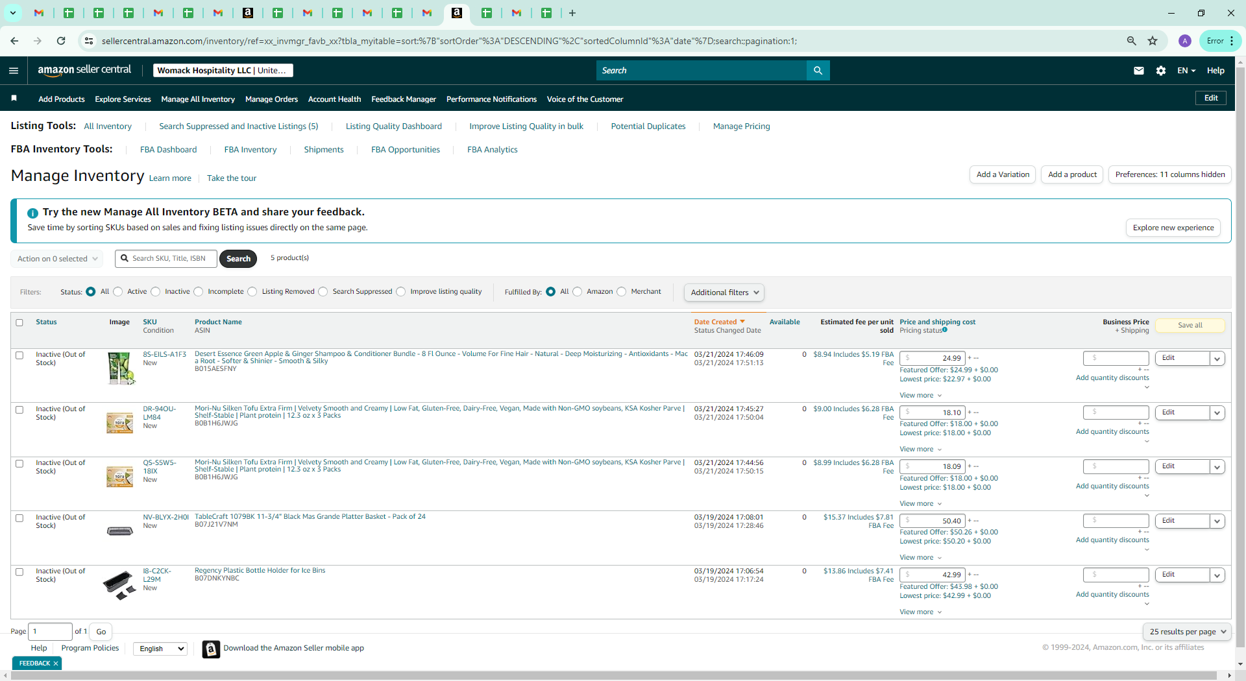Screen dimensions: 1246x681
Task: Bookmark this page with the star icon
Action: (x=1153, y=41)
